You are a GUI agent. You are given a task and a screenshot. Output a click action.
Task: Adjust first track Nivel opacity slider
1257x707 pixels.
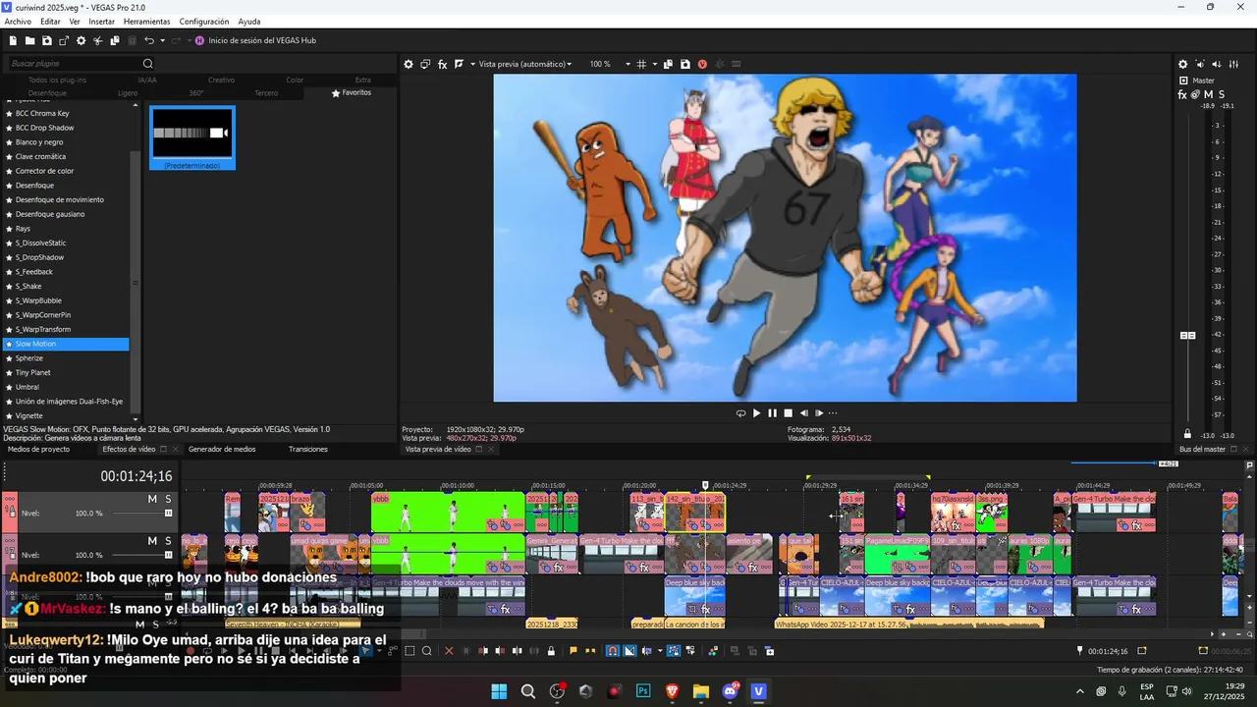click(x=168, y=513)
